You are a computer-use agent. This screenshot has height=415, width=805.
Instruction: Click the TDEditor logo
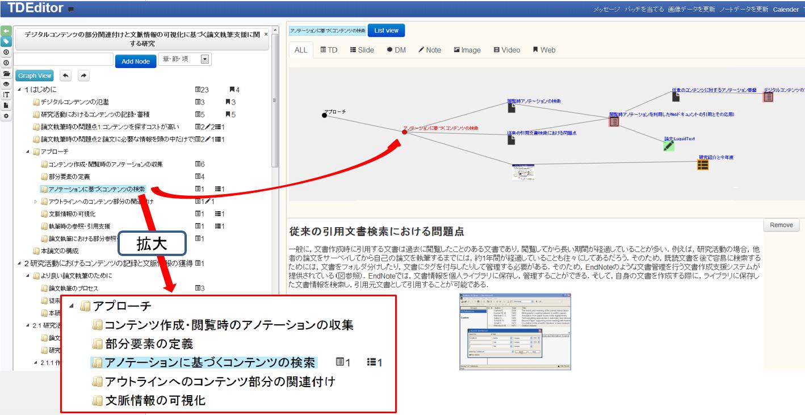click(36, 9)
